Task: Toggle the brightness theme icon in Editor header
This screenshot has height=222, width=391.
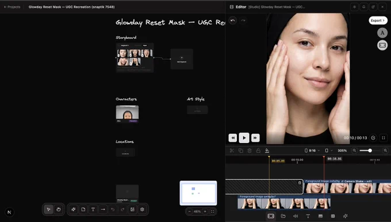Action: (354, 7)
